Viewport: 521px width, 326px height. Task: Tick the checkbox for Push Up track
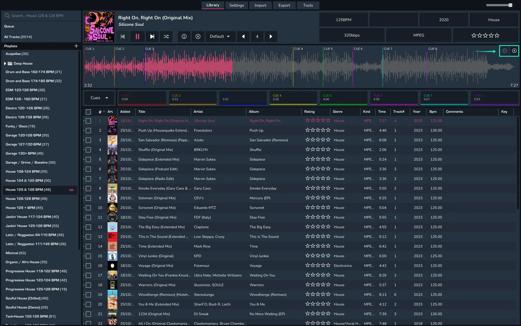coord(88,130)
